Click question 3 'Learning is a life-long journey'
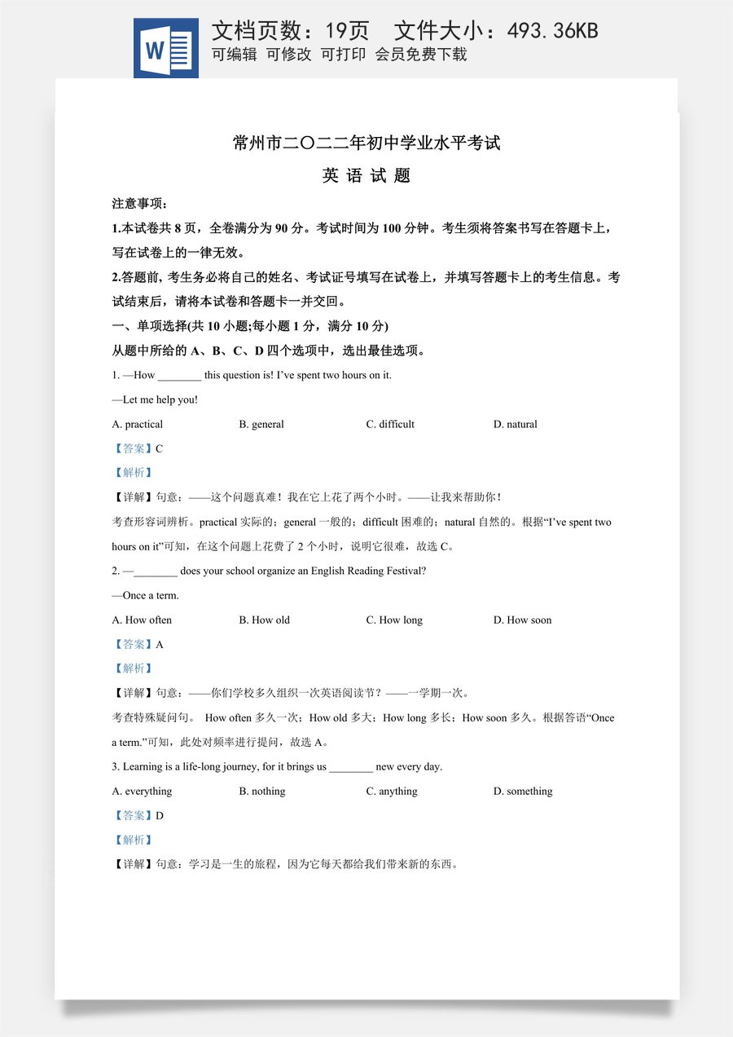Screen dimensions: 733x1037 coord(277,766)
